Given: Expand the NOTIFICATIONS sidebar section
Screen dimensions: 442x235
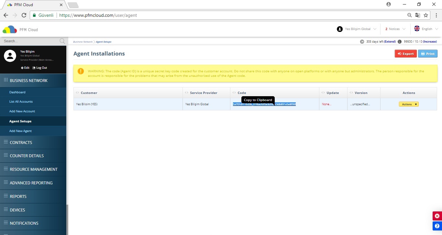Looking at the screenshot, I should (x=33, y=223).
